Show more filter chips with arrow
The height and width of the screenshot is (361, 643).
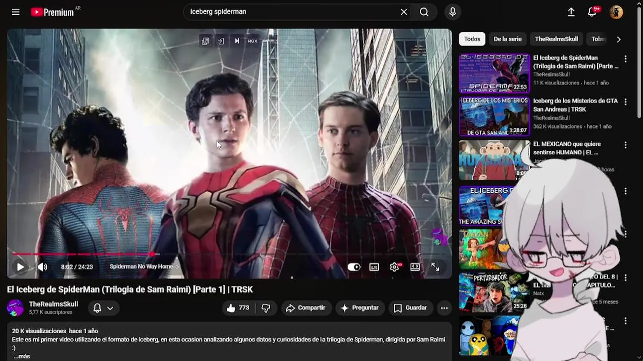click(x=619, y=39)
